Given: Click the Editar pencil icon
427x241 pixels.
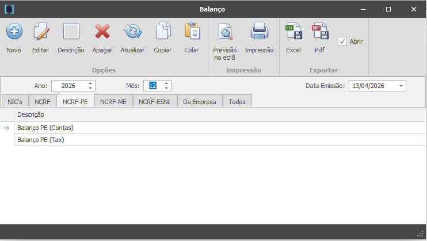Looking at the screenshot, I should pyautogui.click(x=40, y=32).
